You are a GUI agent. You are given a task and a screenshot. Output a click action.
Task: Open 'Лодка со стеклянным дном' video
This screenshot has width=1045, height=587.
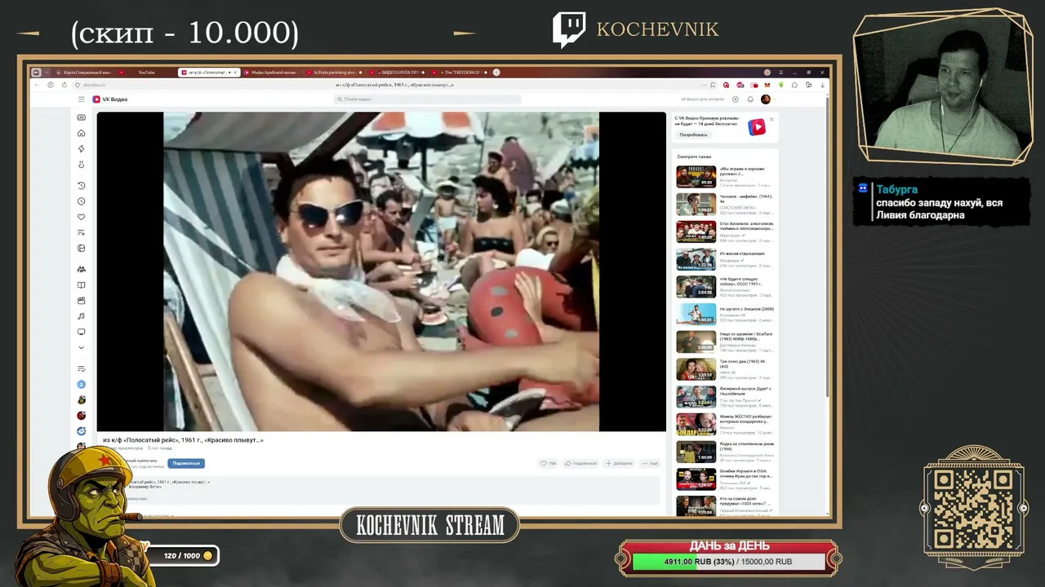pos(725,451)
